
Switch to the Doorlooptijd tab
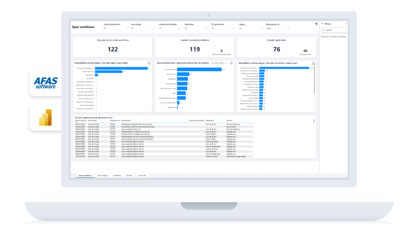click(x=103, y=175)
